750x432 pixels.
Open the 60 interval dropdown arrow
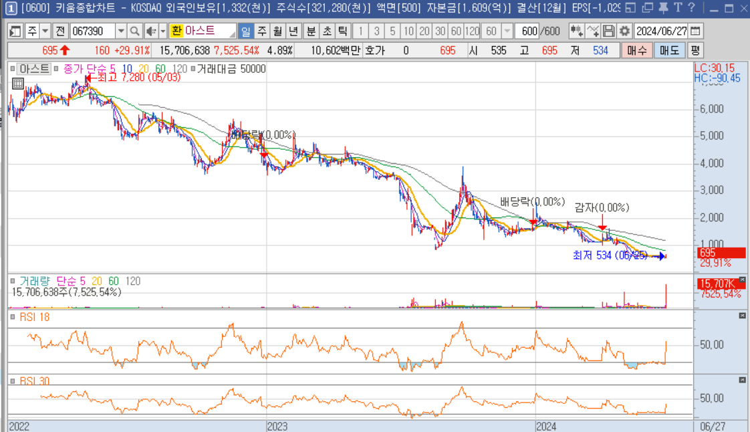pos(507,31)
